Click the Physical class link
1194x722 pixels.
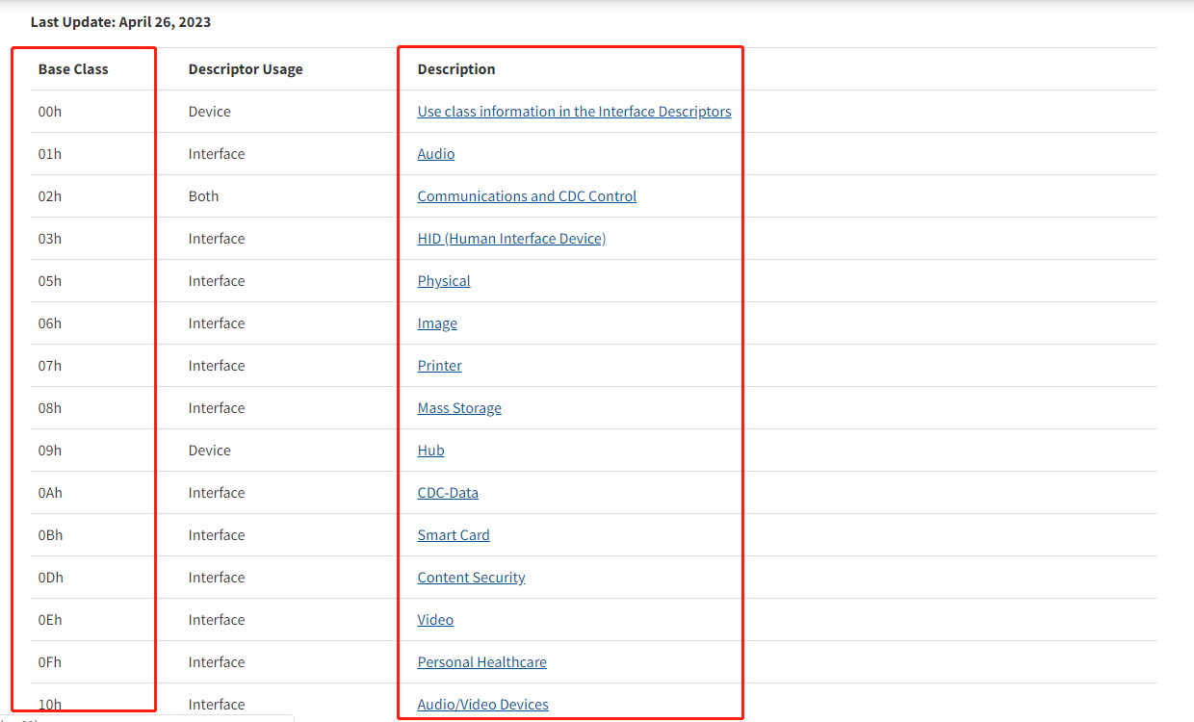[x=444, y=281]
